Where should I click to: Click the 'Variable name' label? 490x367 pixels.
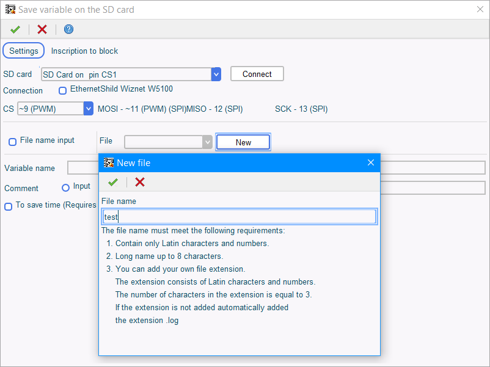point(30,169)
